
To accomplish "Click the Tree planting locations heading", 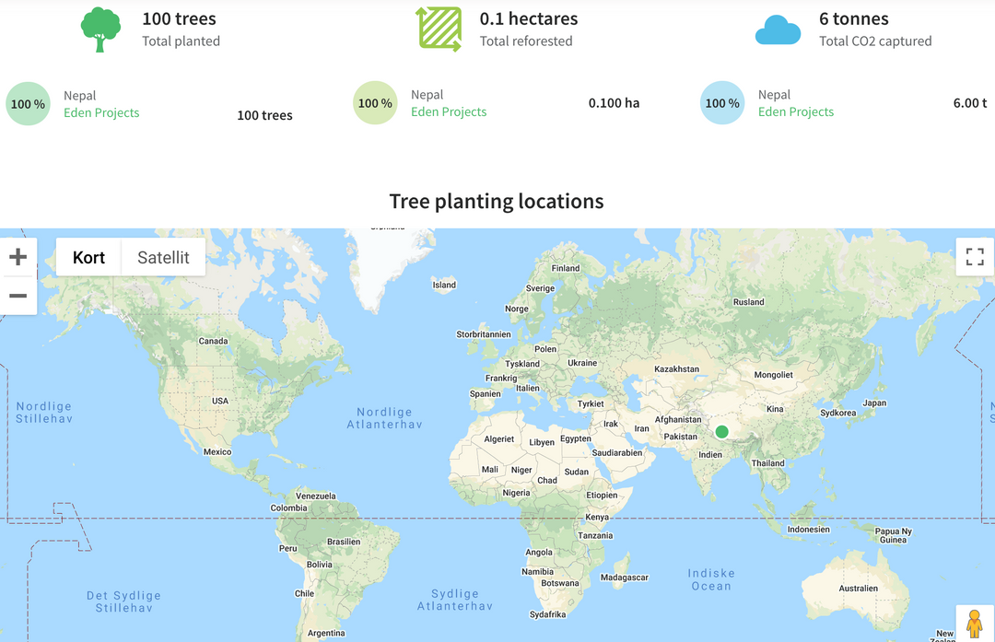I will pos(497,201).
